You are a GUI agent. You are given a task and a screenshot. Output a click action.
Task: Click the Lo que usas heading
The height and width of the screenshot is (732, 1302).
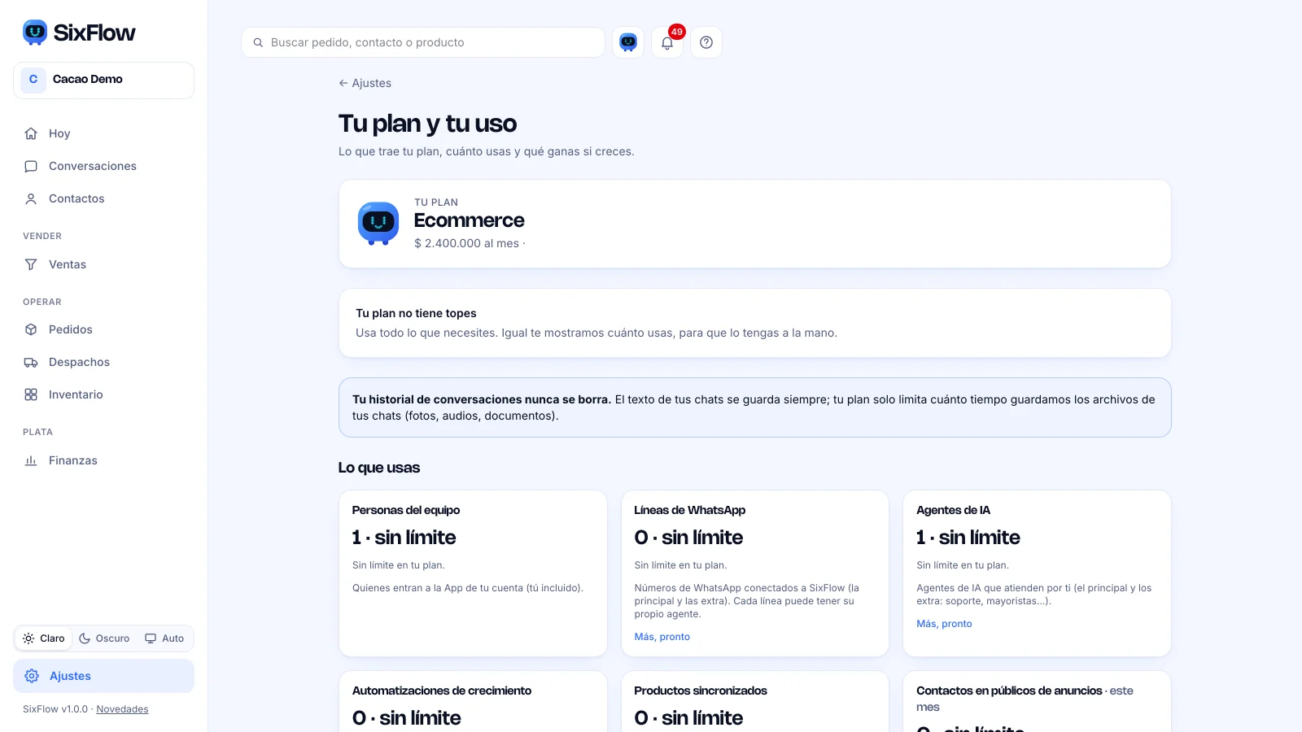(379, 468)
